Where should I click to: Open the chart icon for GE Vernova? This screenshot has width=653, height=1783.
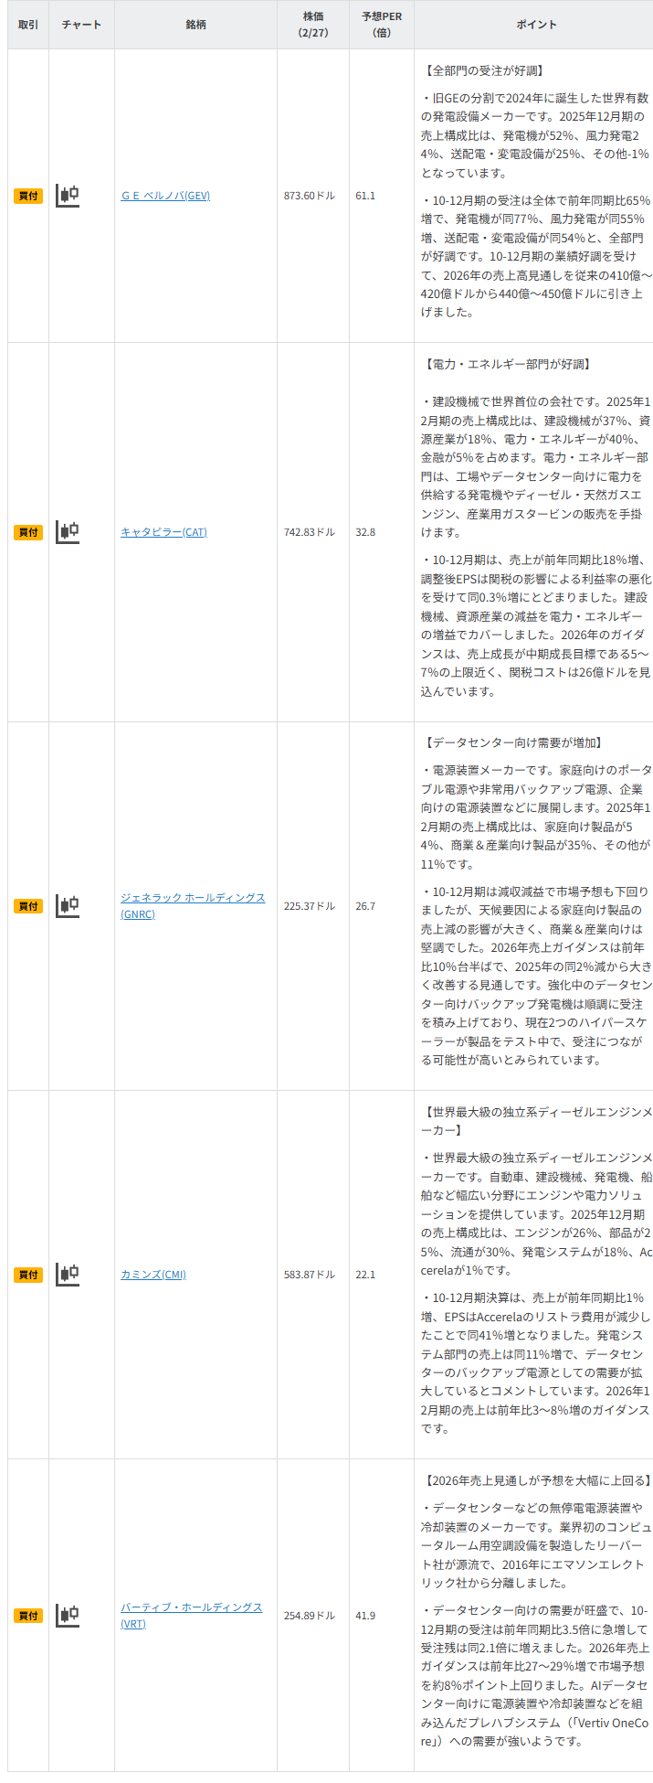click(x=68, y=196)
